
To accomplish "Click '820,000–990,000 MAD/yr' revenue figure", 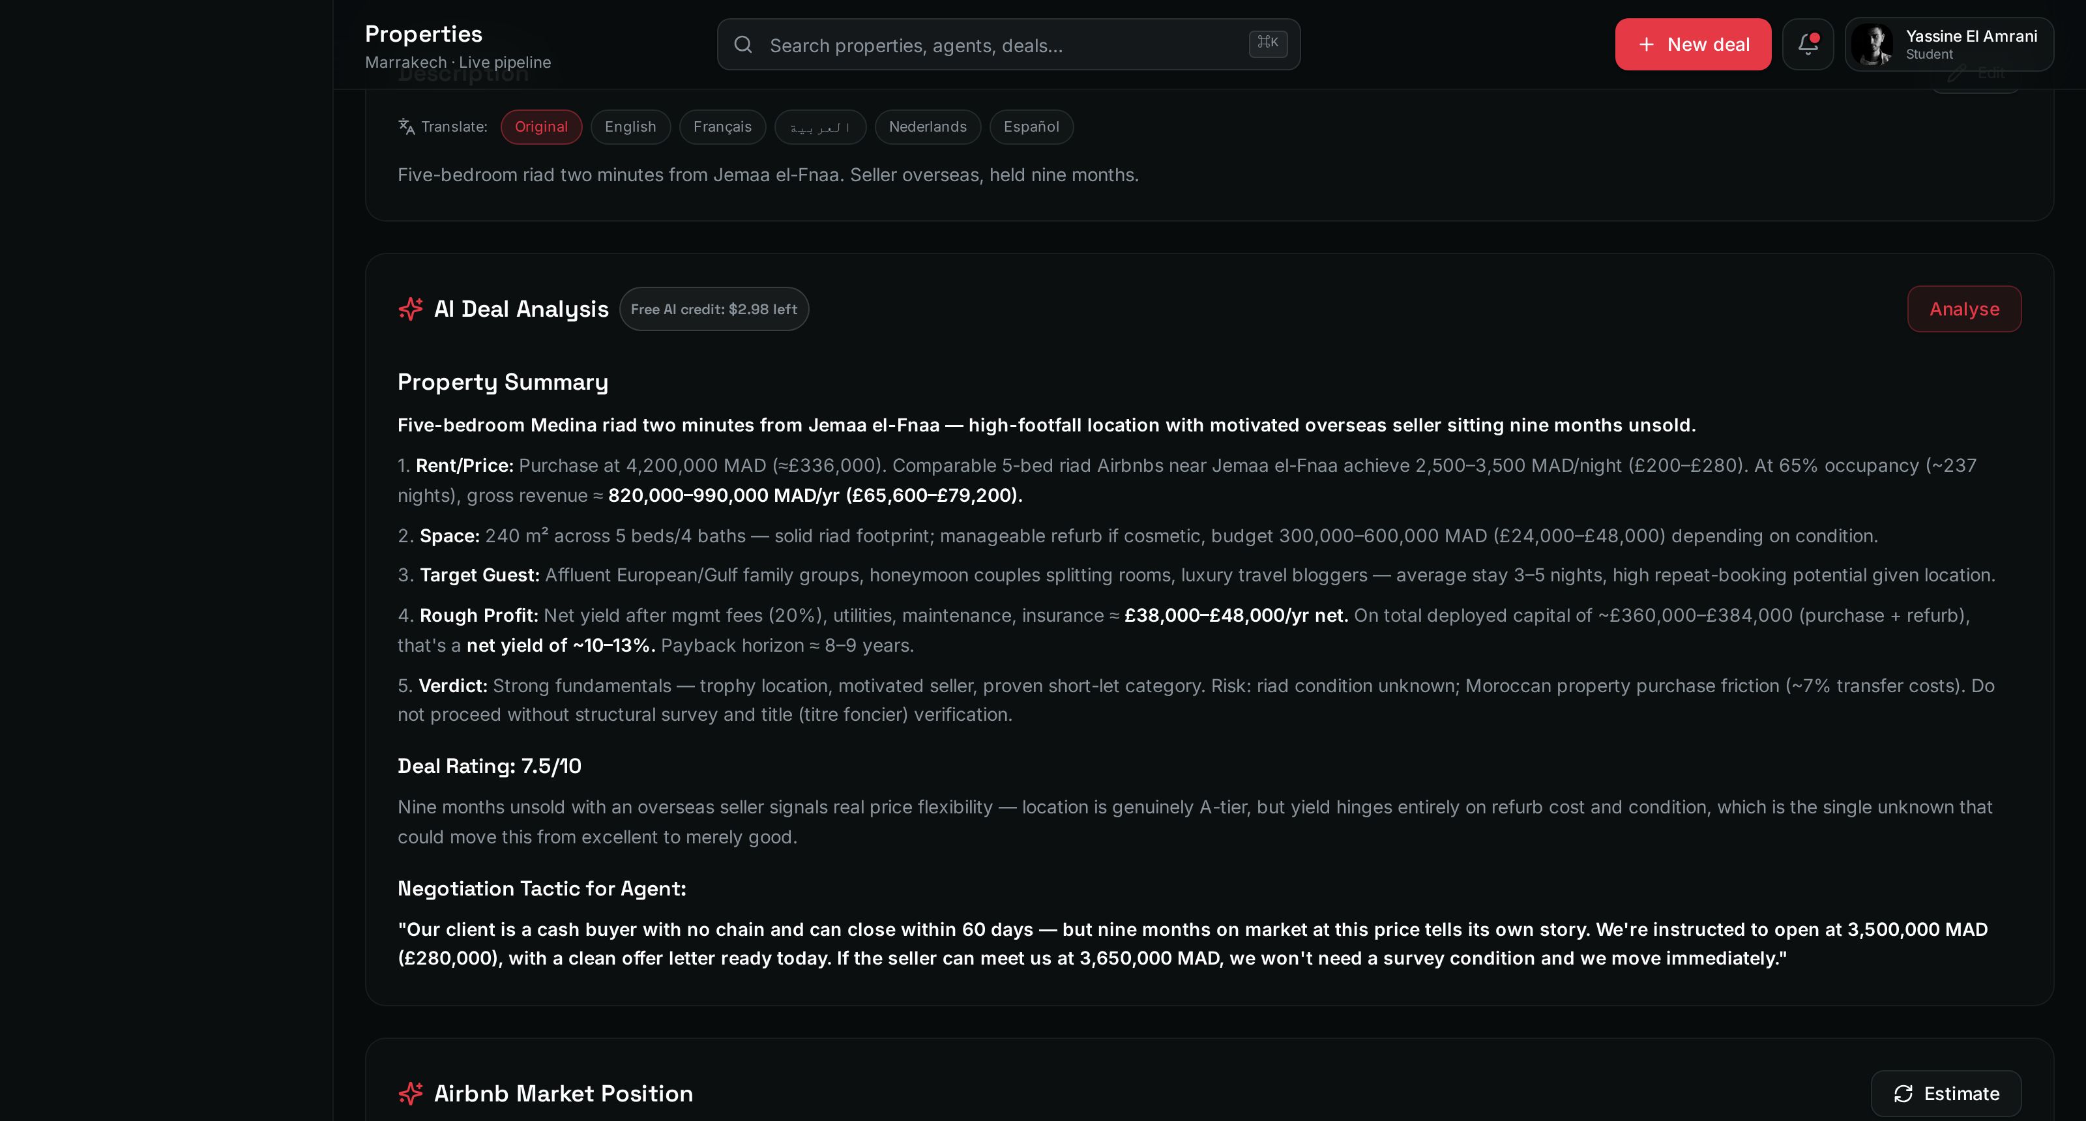I will pyautogui.click(x=724, y=495).
